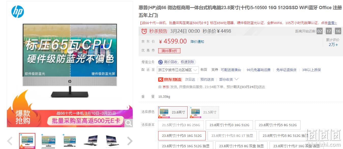Select the fourth thumbnail with keyboard
Screen dimensions: 343x149
[91, 141]
